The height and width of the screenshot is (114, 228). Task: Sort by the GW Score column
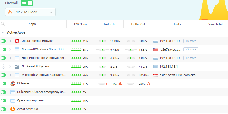pyautogui.click(x=81, y=24)
